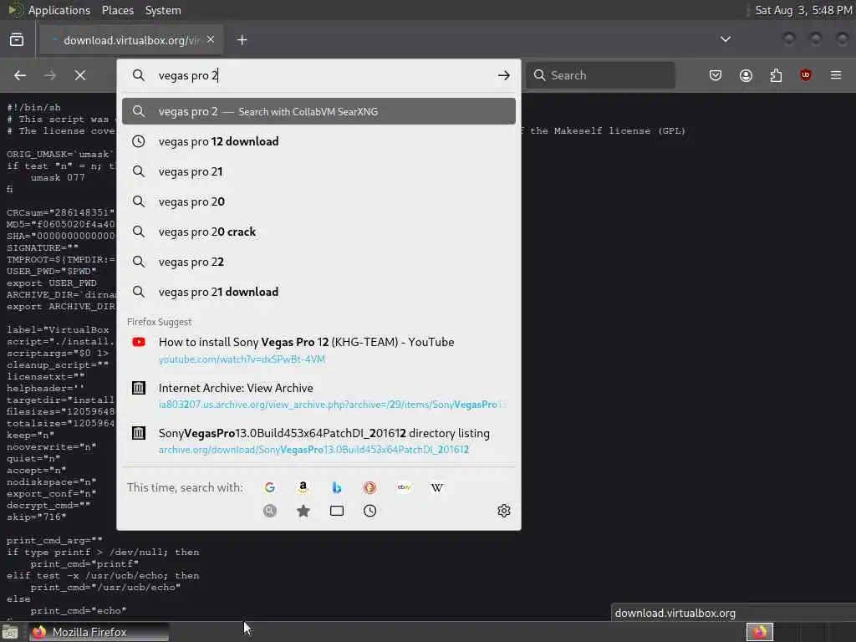Viewport: 856px width, 642px height.
Task: Open the Firefox account icon
Action: tap(746, 75)
